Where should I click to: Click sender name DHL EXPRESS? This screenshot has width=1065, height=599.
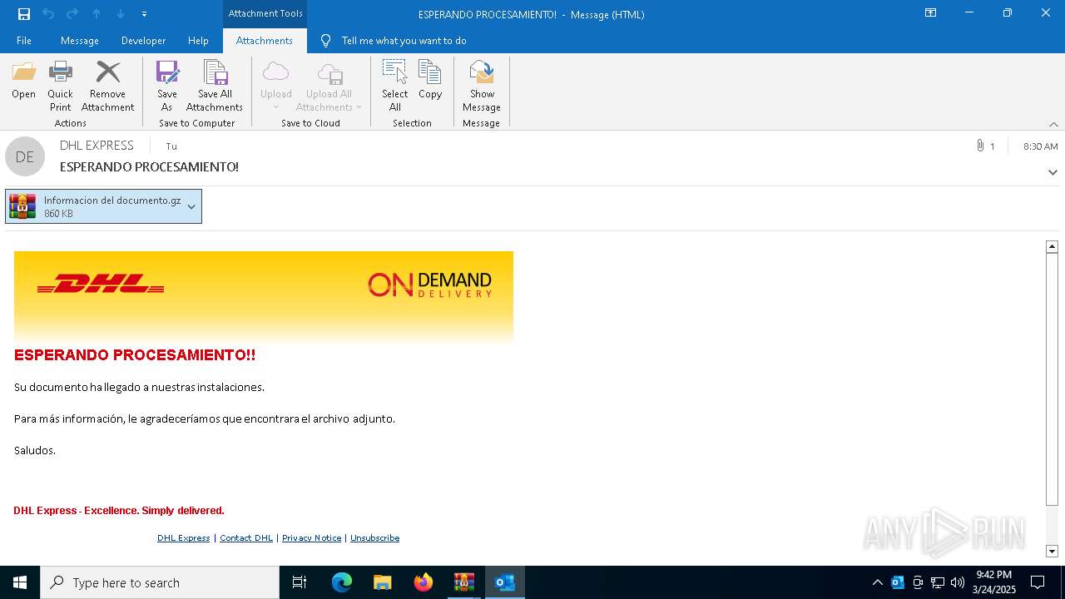click(97, 146)
